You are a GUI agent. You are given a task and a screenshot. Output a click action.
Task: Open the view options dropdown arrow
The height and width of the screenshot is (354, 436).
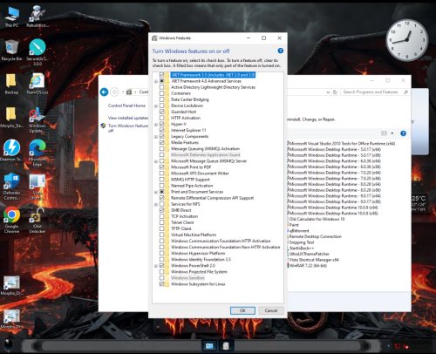[x=392, y=133]
